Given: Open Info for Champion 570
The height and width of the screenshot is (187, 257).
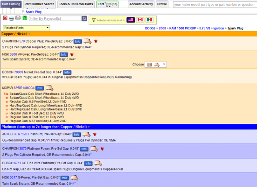Looking at the screenshot, I should point(77,42).
